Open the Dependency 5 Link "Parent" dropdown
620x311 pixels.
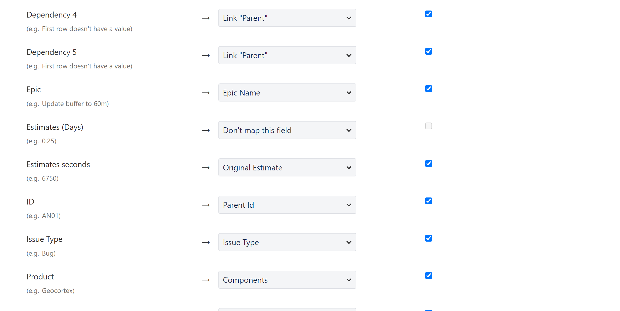287,55
